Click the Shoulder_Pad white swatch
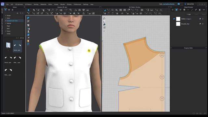The height and width of the screenshot is (117, 208). click(178, 24)
